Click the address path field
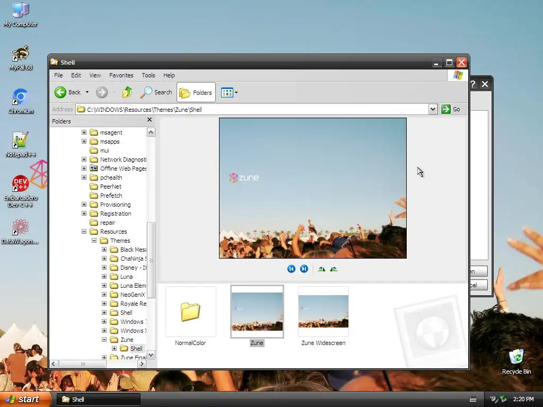 point(252,109)
